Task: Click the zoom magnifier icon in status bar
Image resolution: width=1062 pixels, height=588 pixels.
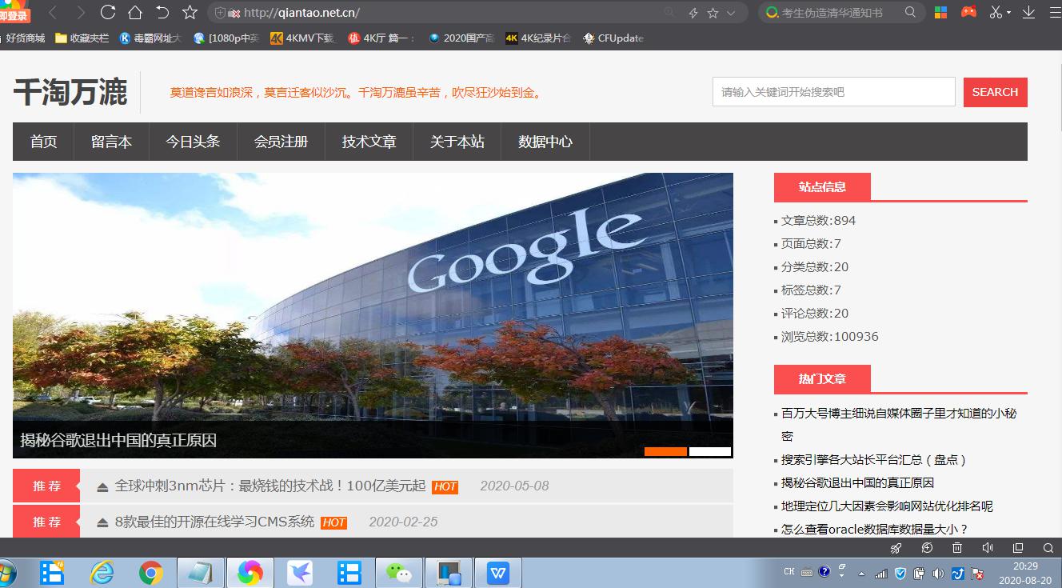Action: tap(1048, 548)
